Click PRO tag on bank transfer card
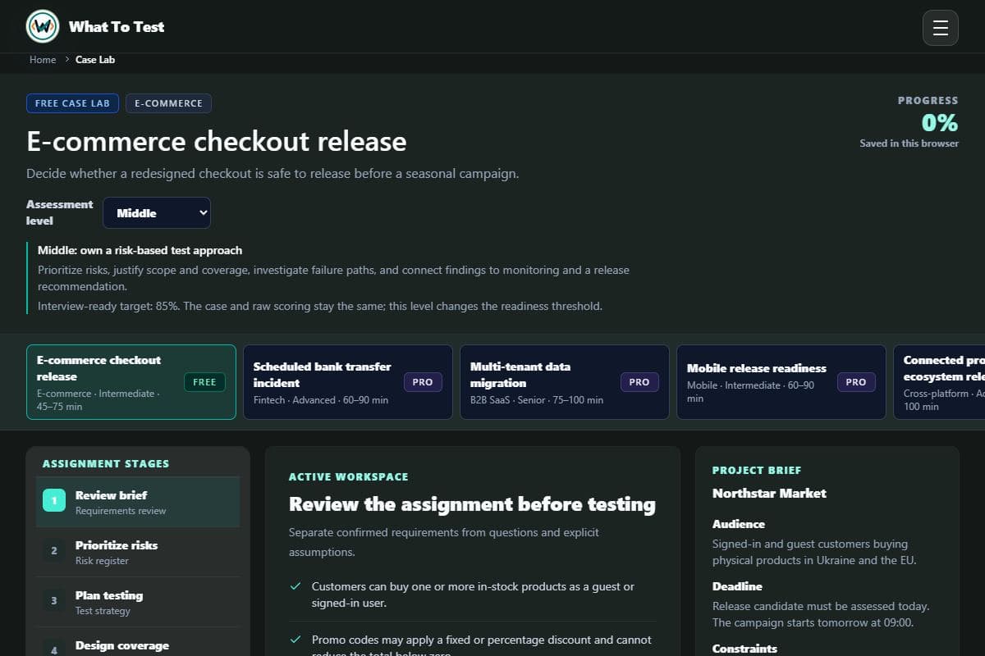The width and height of the screenshot is (985, 656). click(423, 382)
